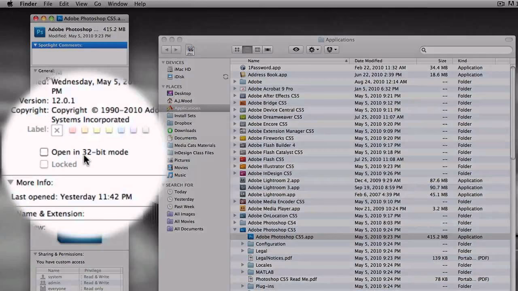Viewport: 518px width, 291px height.
Task: Toggle the Locked checkbox
Action: (x=44, y=164)
